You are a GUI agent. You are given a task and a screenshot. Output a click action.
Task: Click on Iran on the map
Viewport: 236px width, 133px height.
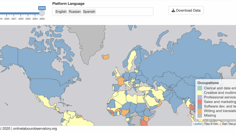pos(158,94)
